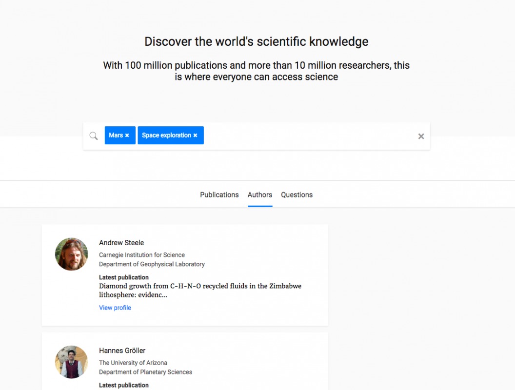Switch to the Publications tab

[219, 195]
